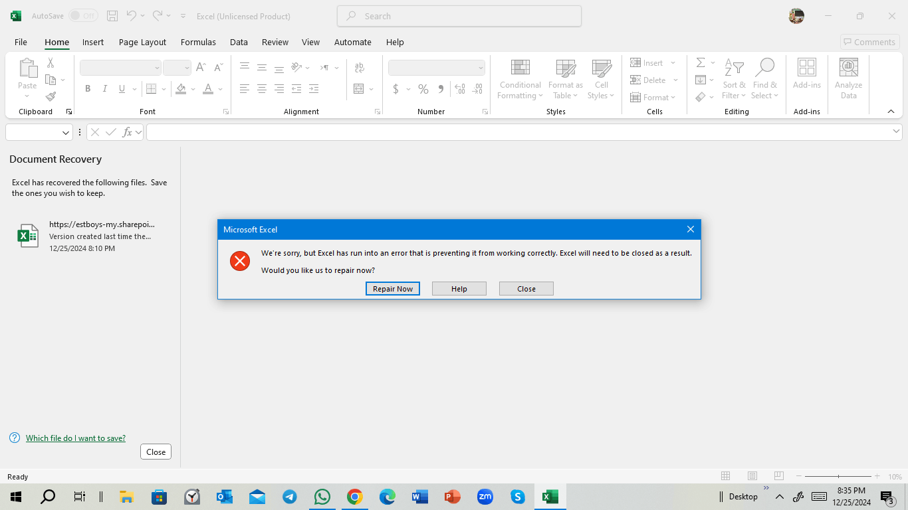Click the Wrap Text icon

click(x=360, y=68)
